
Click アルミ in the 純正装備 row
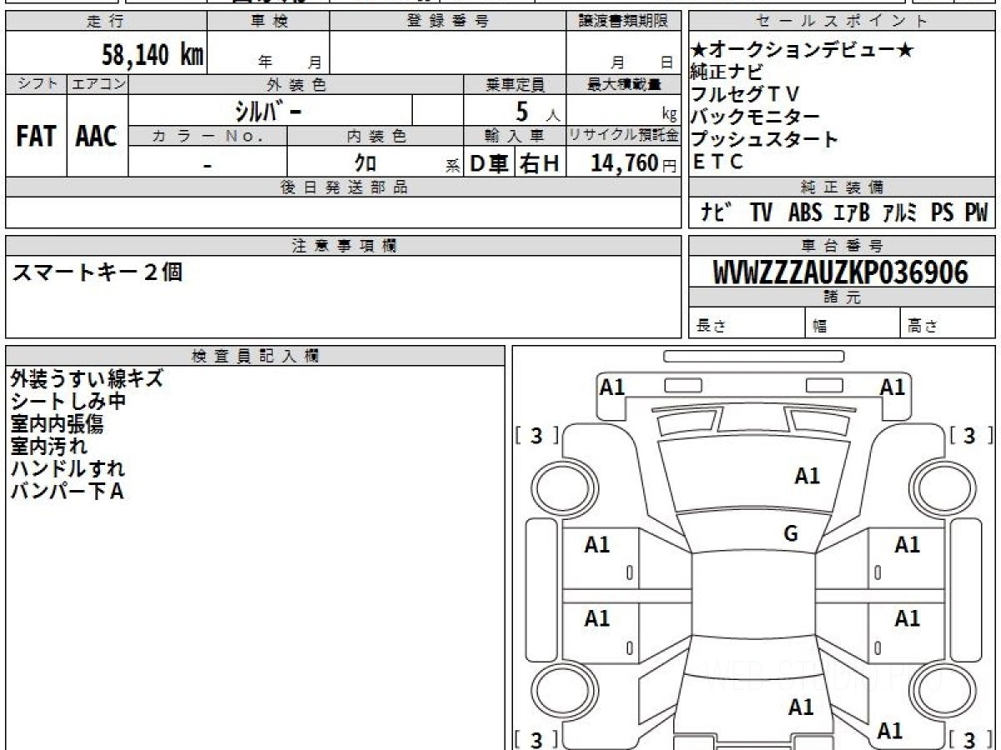click(900, 212)
